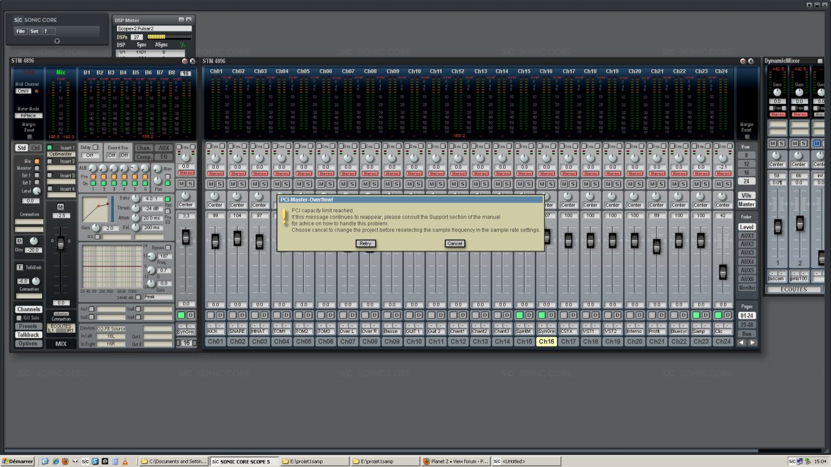This screenshot has width=831, height=467.
Task: Toggle the Ext 1 source button
Action: (37, 175)
